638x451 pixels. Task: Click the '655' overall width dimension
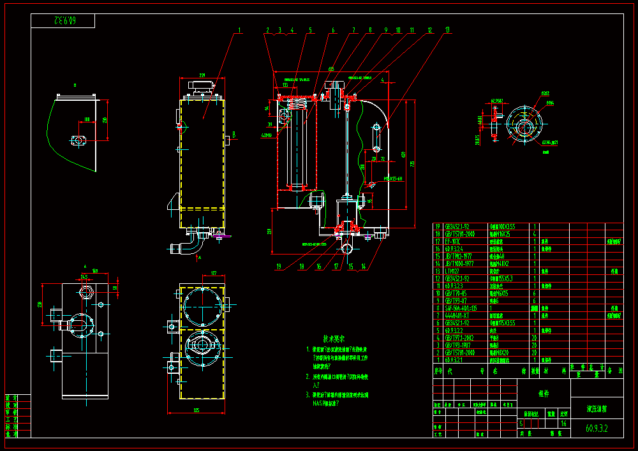[x=330, y=69]
